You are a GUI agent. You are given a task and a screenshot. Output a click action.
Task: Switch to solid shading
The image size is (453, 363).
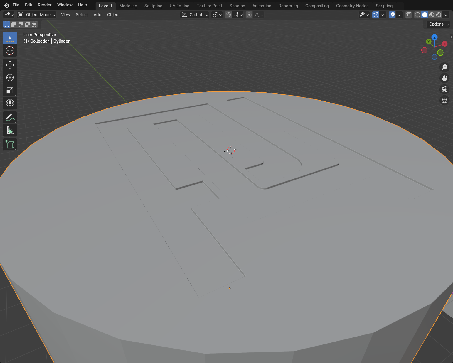(x=425, y=15)
